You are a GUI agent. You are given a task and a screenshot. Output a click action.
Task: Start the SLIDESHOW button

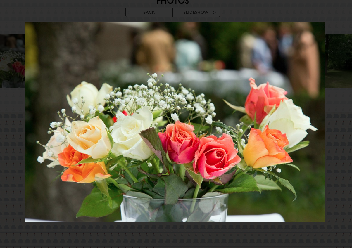point(196,13)
